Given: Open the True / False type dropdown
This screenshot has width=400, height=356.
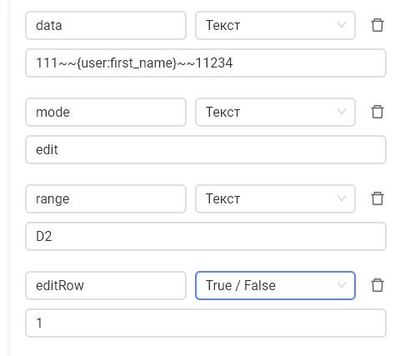Looking at the screenshot, I should click(x=275, y=285).
